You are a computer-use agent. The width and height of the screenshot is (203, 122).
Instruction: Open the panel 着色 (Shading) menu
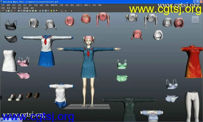pyautogui.click(x=8, y=8)
